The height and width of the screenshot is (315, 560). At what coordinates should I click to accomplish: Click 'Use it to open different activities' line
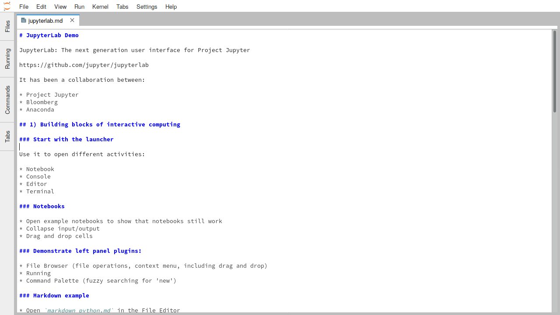pos(82,154)
